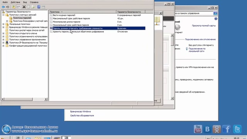Click 0 зн. minimum length value

[120, 22]
